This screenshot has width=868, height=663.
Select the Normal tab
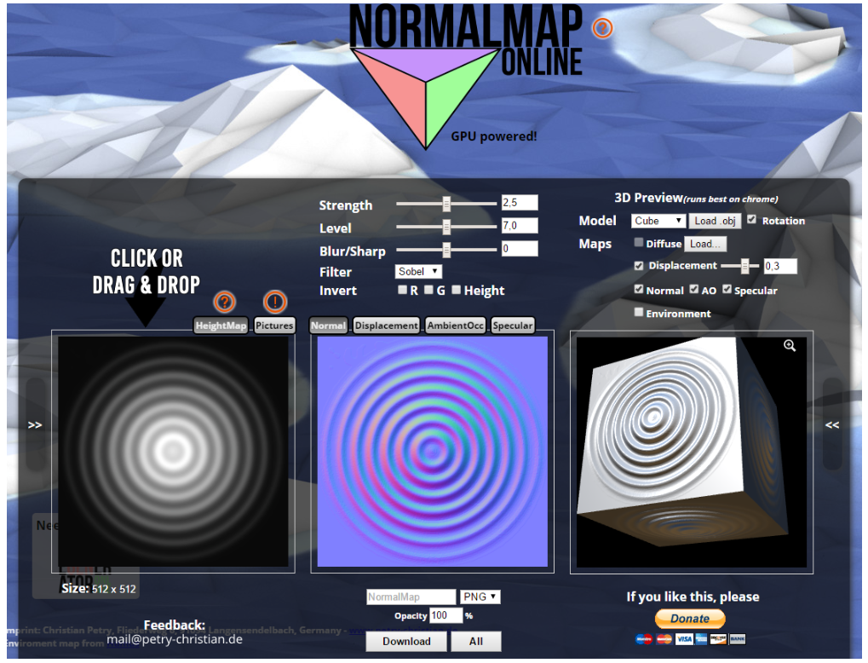coord(328,326)
